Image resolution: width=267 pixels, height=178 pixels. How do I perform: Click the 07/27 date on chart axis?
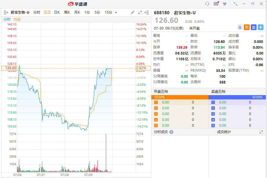(41, 175)
